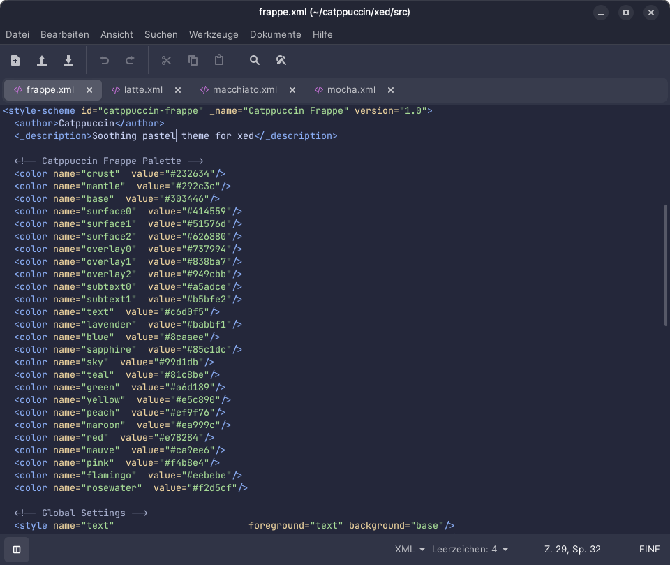The height and width of the screenshot is (565, 670).
Task: Open the Leerzeichen: 4 tab width dropdown
Action: (x=470, y=550)
